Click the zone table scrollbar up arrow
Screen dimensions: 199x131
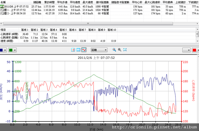(x=197, y=29)
